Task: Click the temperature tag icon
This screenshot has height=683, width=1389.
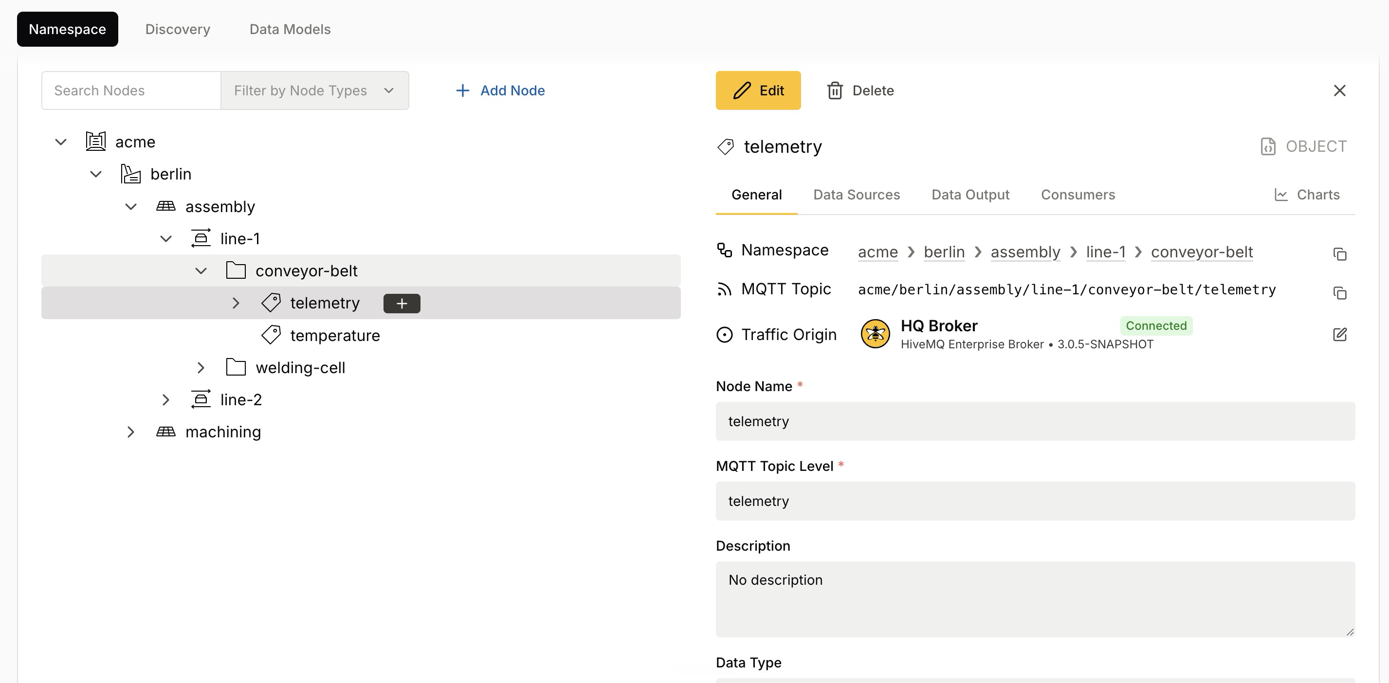Action: click(x=271, y=335)
